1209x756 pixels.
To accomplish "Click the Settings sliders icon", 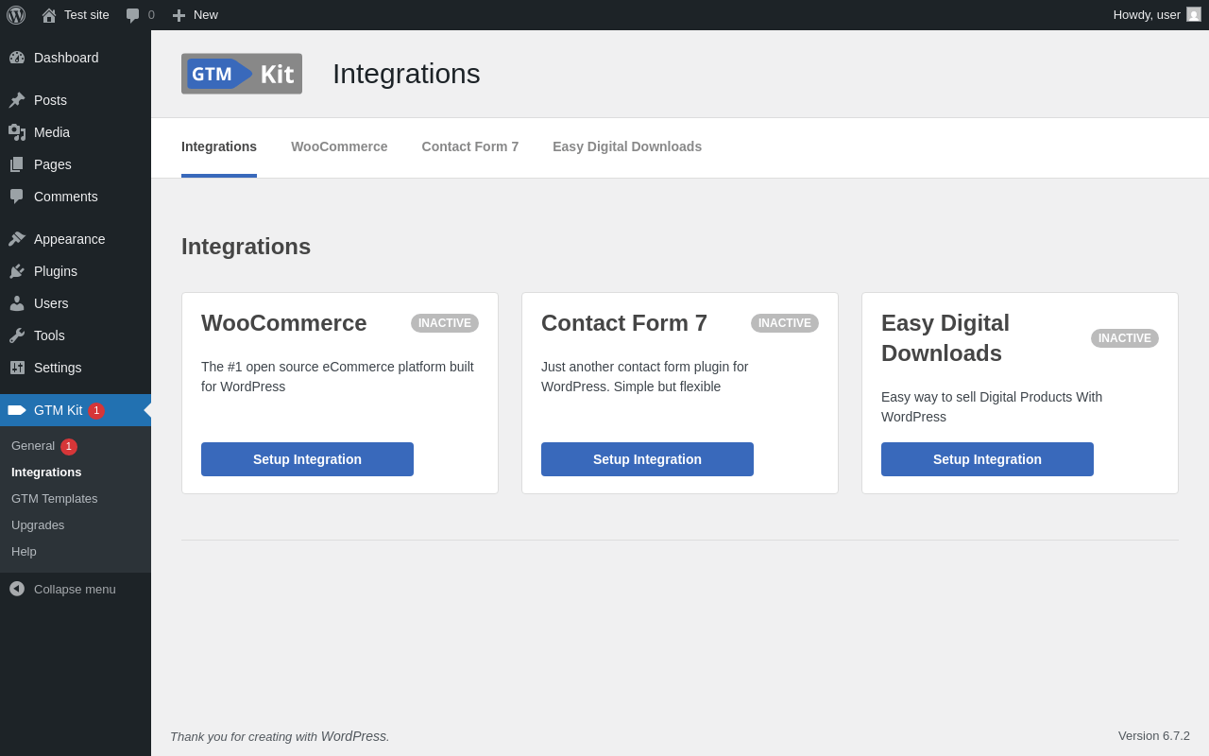I will 17,368.
